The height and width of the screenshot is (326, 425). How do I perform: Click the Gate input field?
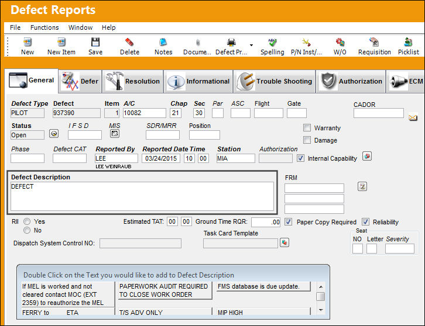(x=297, y=113)
